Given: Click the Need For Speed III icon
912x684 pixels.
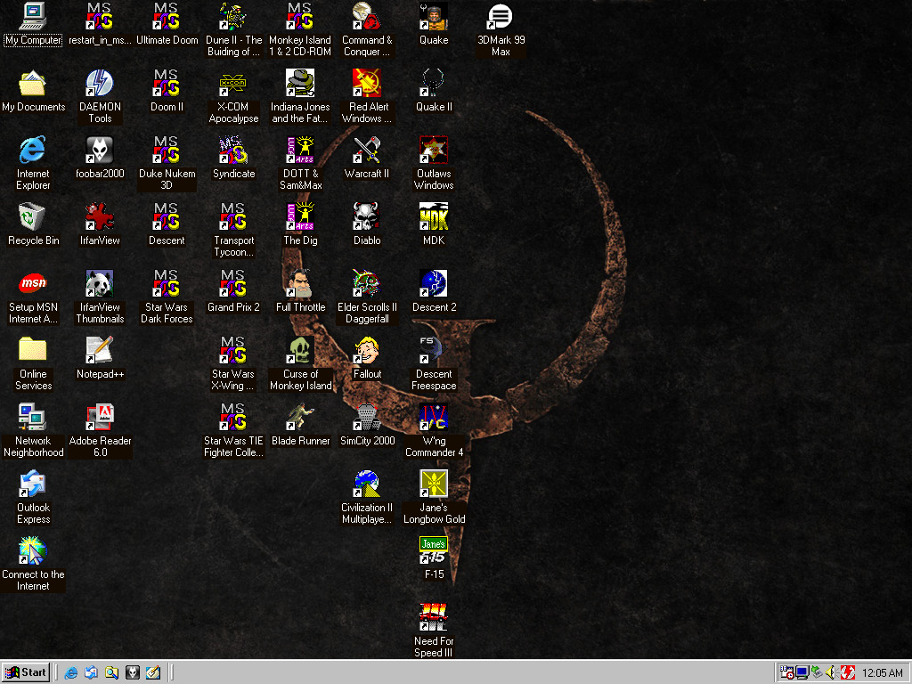Looking at the screenshot, I should pos(434,618).
